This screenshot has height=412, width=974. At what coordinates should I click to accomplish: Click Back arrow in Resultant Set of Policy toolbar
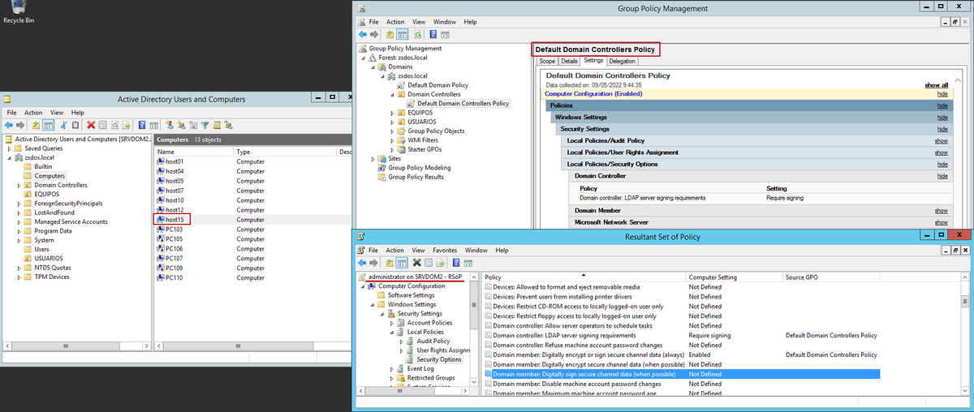[362, 263]
